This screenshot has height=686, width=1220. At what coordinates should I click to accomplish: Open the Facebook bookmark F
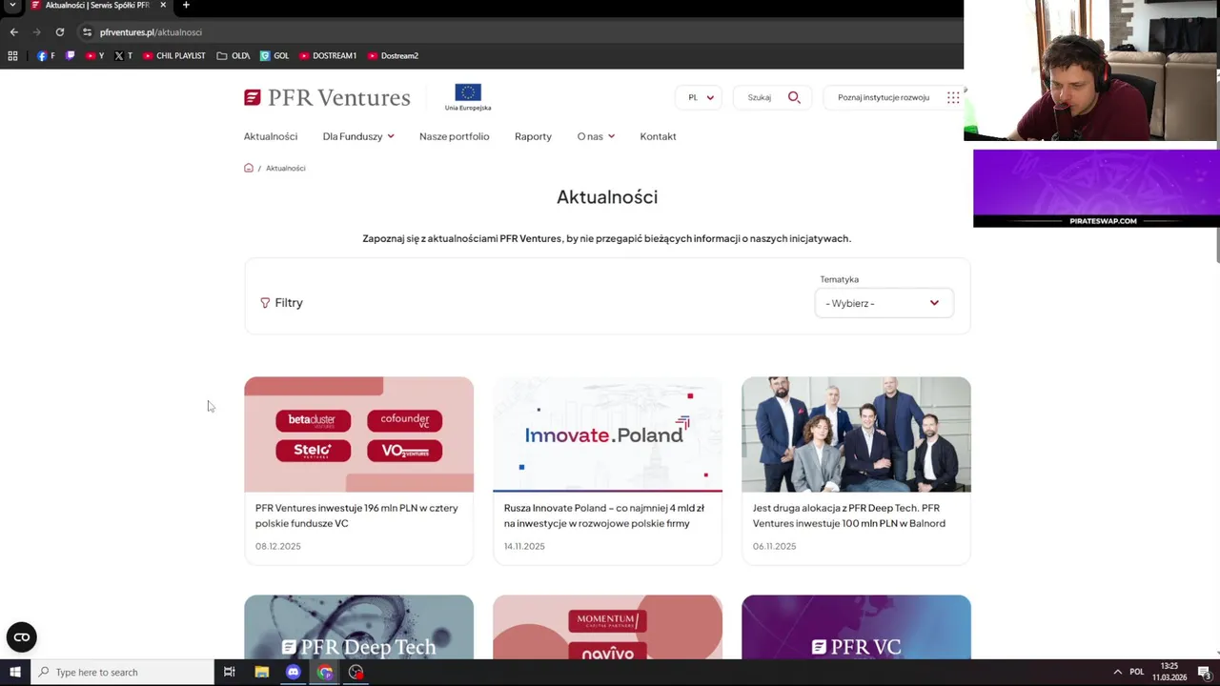click(x=46, y=55)
